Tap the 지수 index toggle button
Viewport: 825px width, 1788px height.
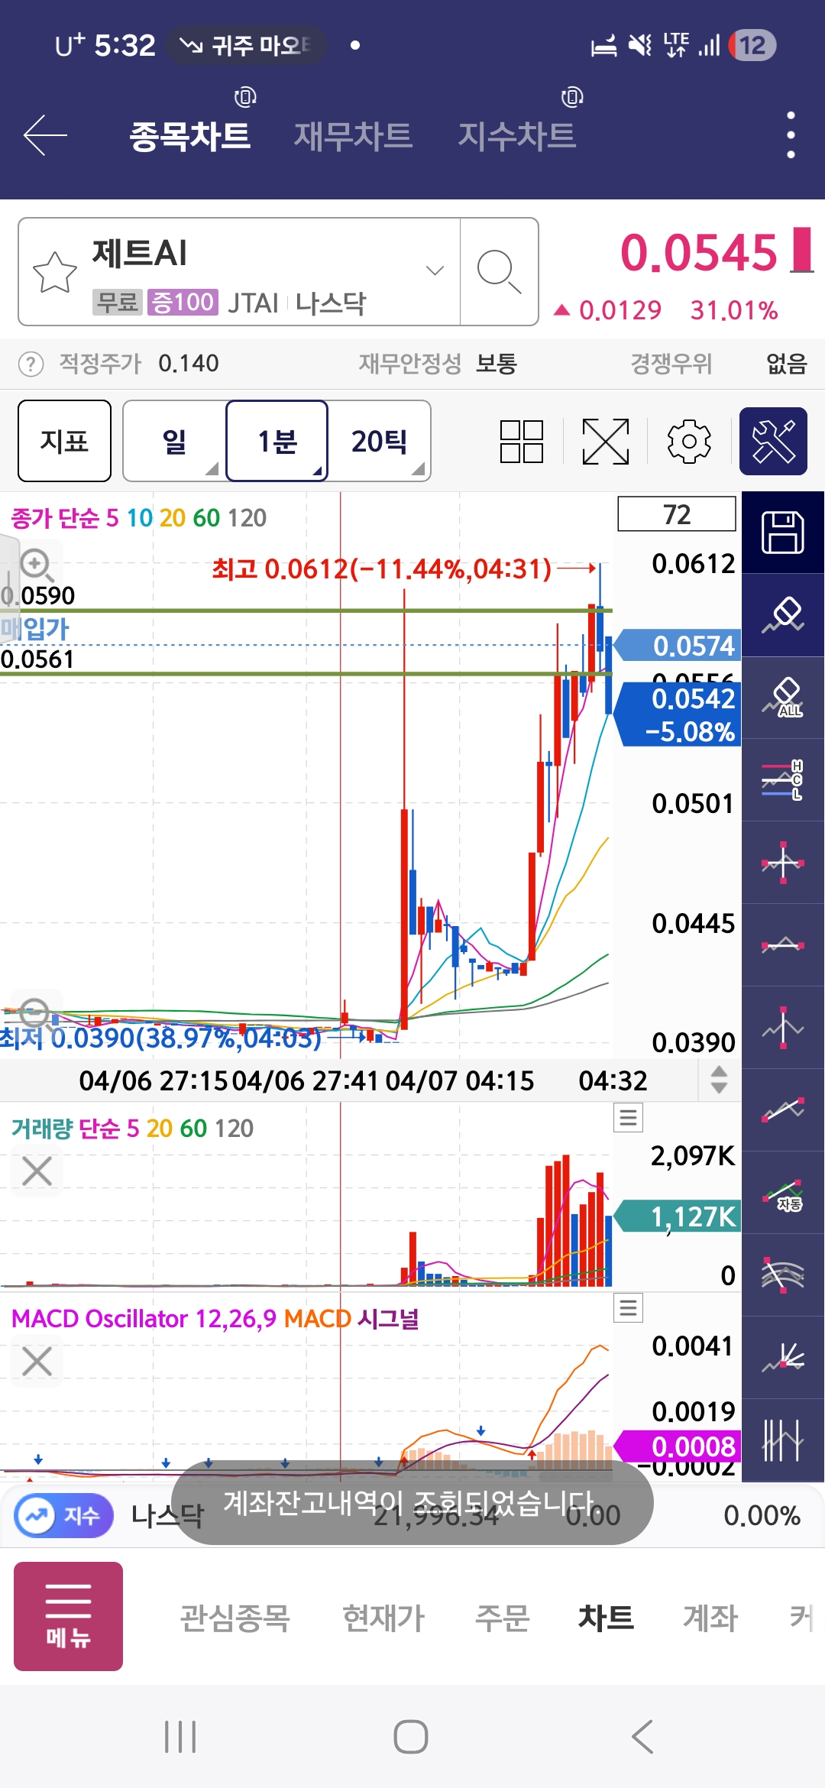[63, 1515]
